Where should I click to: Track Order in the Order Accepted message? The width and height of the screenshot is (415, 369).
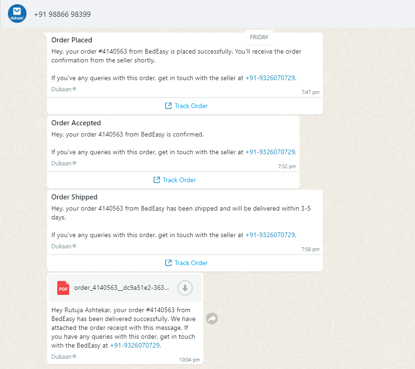point(174,180)
